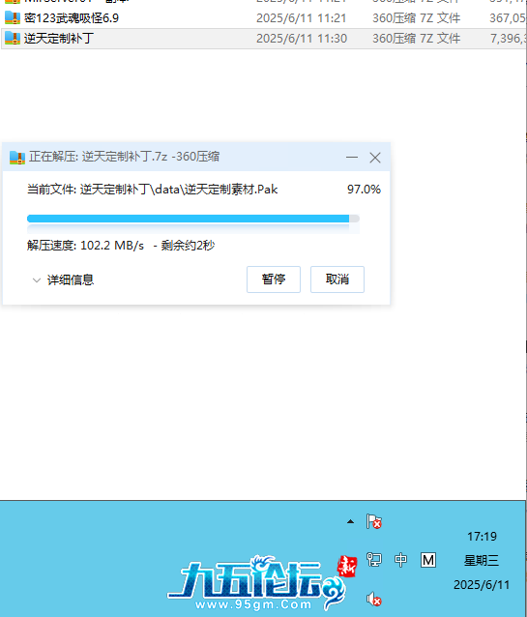
Task: Select the 密123武魂吸怪6.9 archive file
Action: [263, 18]
